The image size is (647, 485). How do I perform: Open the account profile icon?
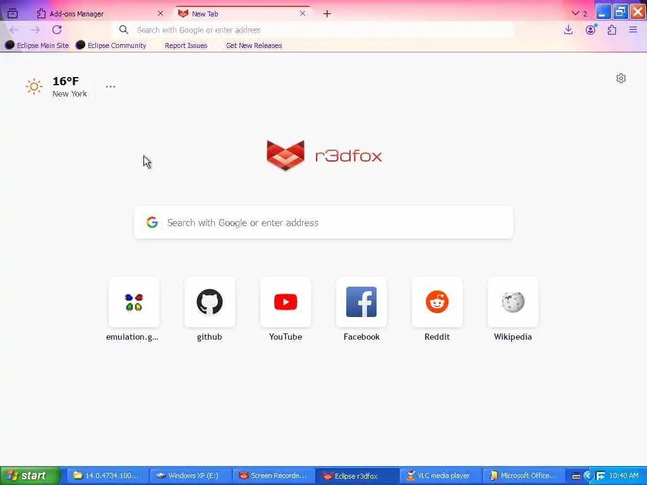[x=591, y=30]
